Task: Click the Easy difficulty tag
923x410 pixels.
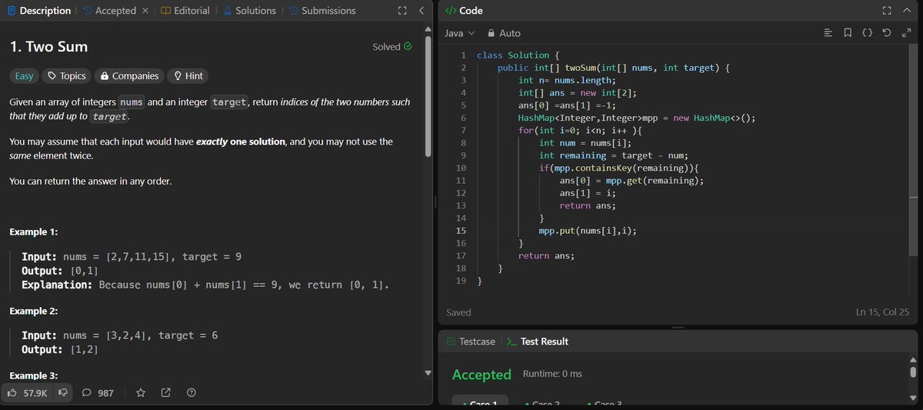Action: coord(25,75)
